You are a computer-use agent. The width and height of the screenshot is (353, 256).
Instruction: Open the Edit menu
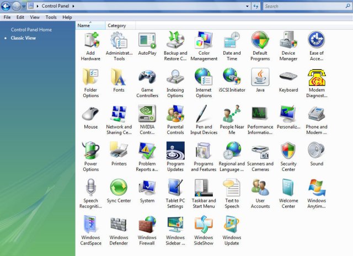[20, 17]
